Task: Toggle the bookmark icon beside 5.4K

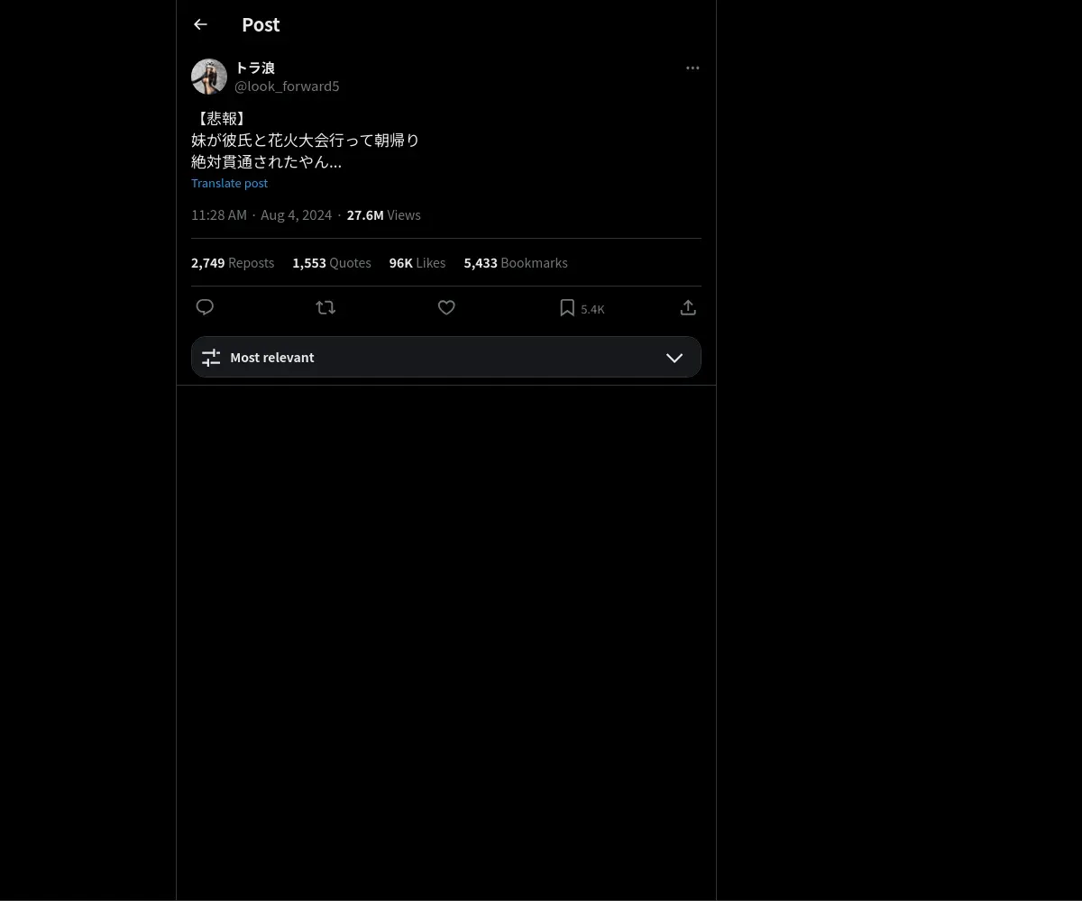Action: 567,308
